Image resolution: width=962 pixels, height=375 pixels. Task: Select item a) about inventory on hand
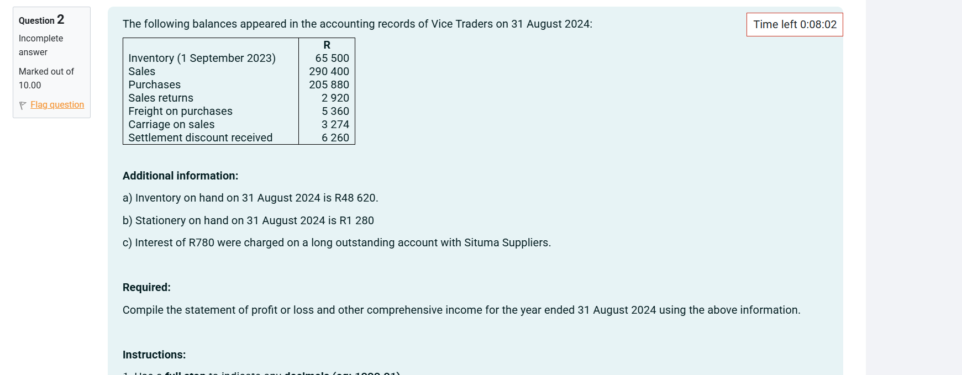pyautogui.click(x=250, y=198)
